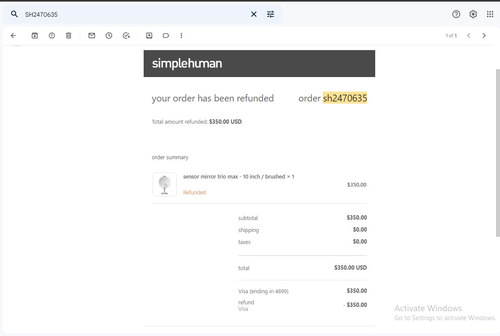The width and height of the screenshot is (500, 336).
Task: Click the '1 of 5' message counter
Action: [x=451, y=36]
